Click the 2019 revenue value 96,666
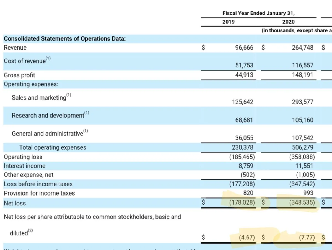This screenshot has width=332, height=250. [x=243, y=48]
